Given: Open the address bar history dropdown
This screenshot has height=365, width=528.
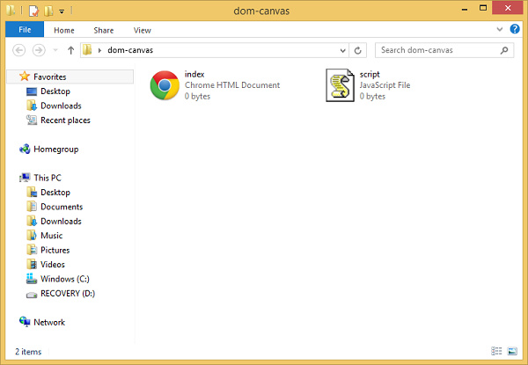Looking at the screenshot, I should 342,51.
